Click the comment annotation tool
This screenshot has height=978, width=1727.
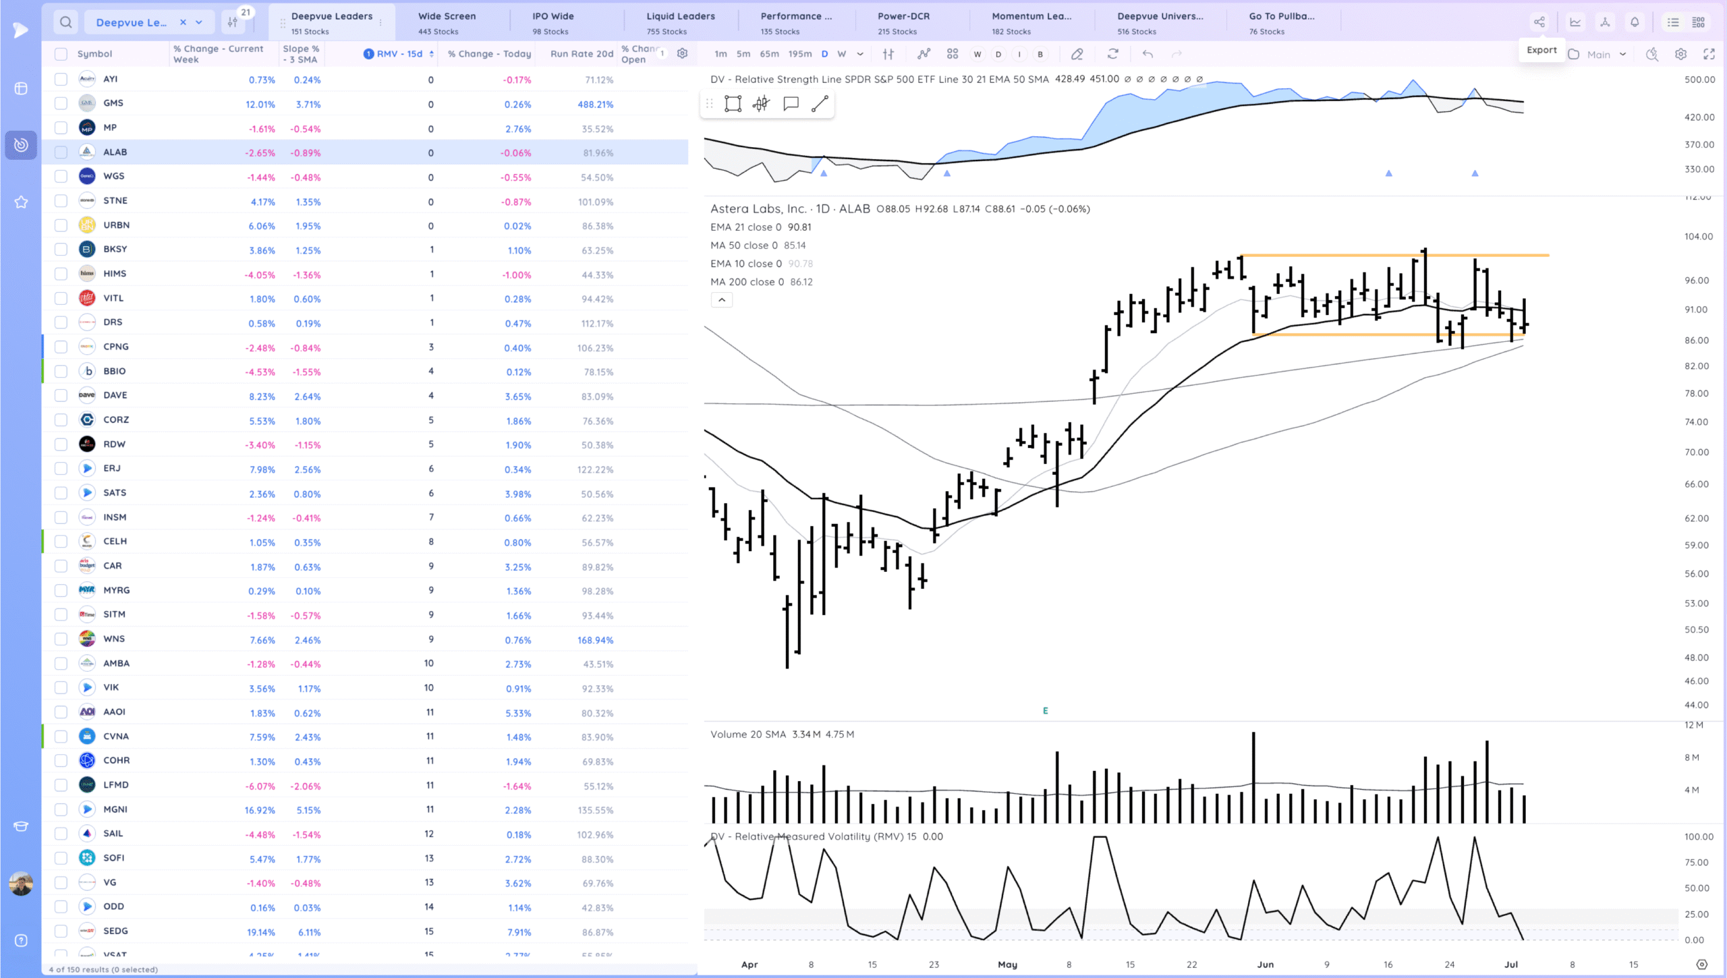[791, 104]
